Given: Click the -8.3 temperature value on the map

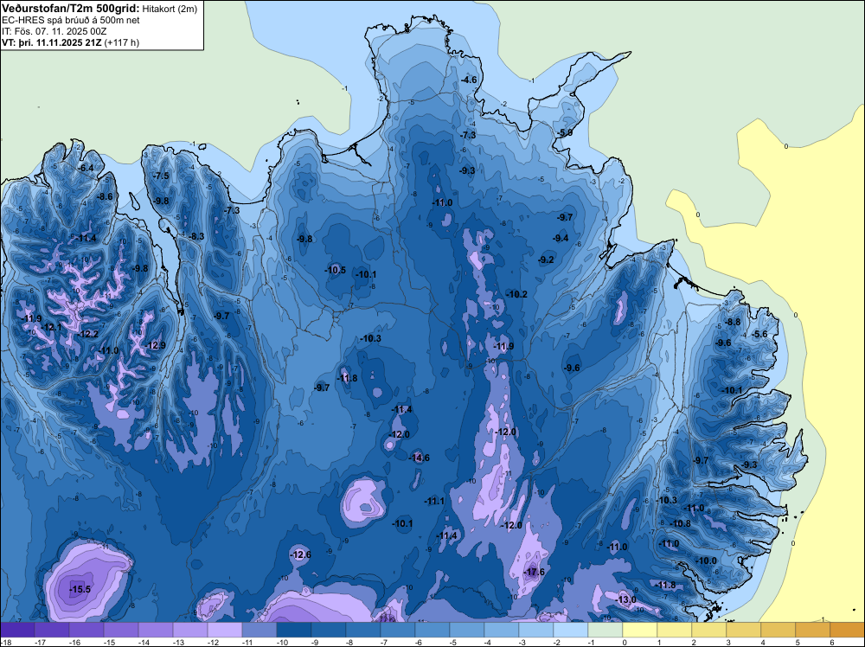Looking at the screenshot, I should 195,237.
